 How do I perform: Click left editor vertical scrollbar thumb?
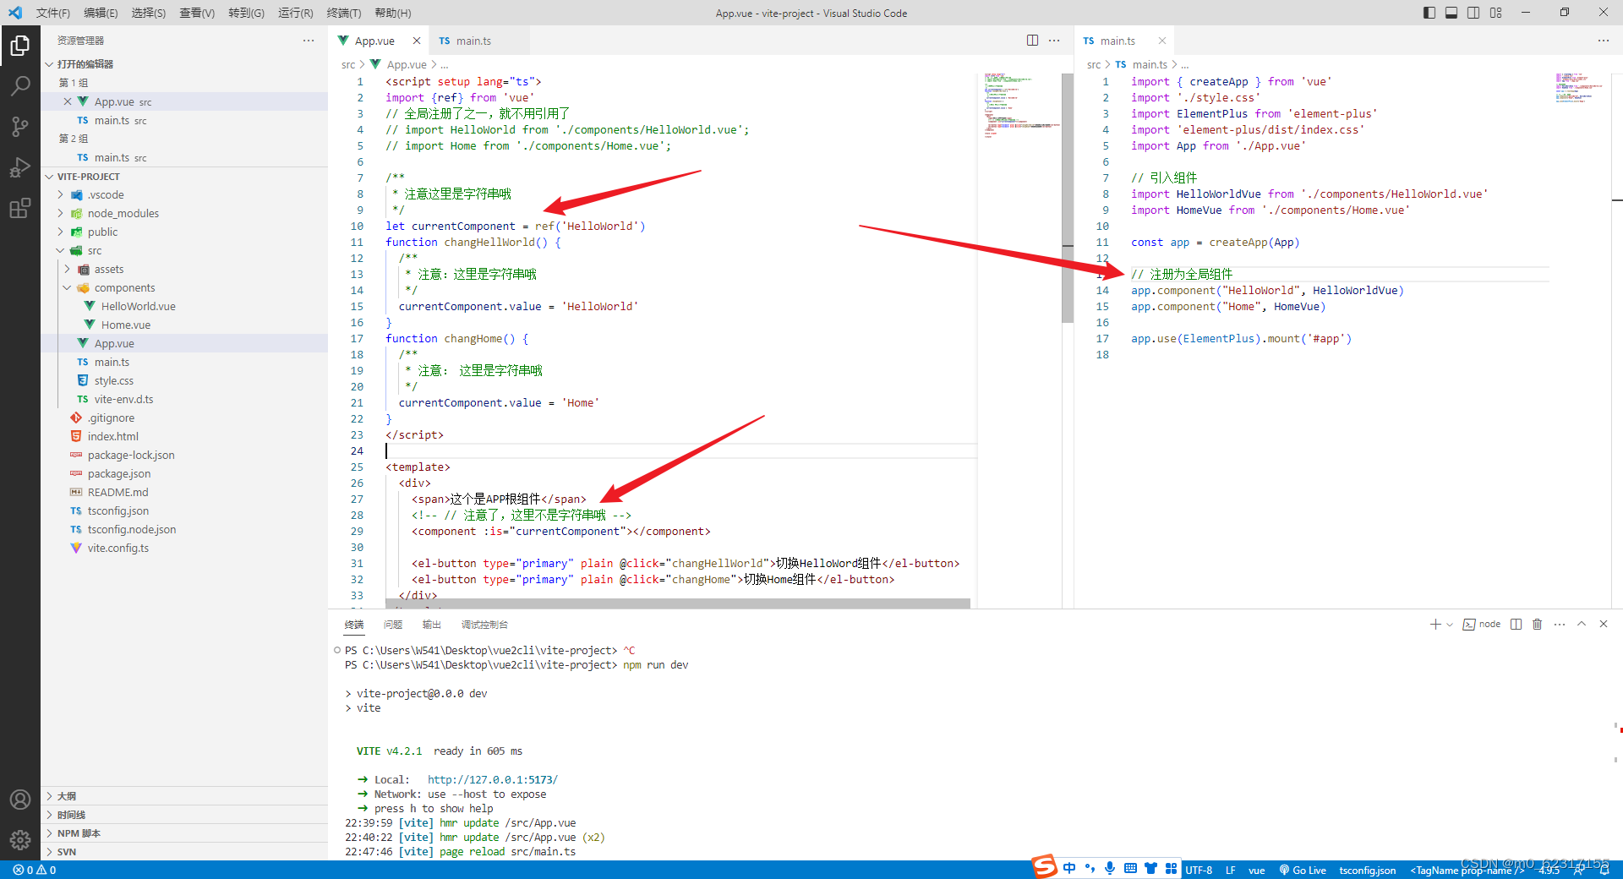click(1068, 198)
